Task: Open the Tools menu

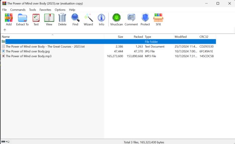Action: (x=33, y=10)
